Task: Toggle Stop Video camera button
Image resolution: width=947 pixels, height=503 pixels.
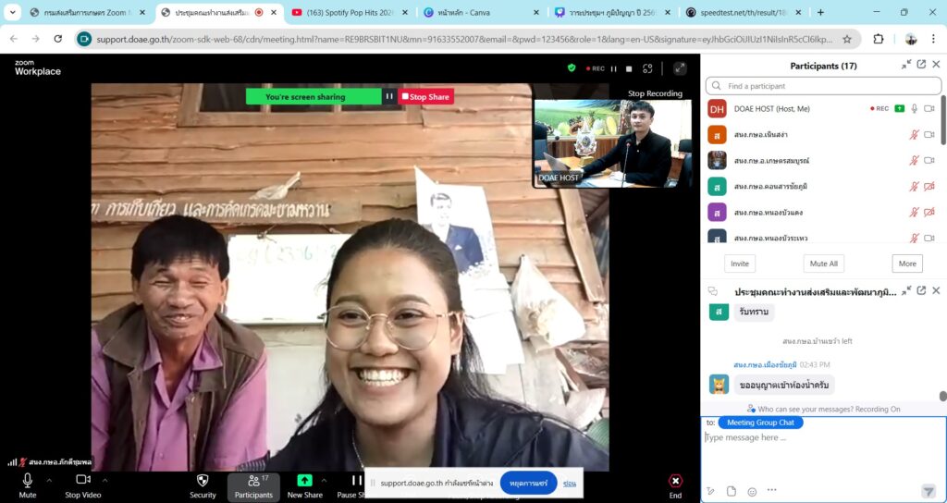Action: [x=83, y=480]
